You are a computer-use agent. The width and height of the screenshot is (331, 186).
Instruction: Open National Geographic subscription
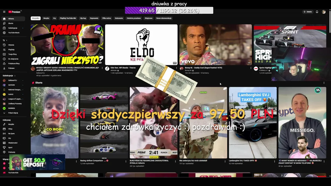(x=14, y=90)
